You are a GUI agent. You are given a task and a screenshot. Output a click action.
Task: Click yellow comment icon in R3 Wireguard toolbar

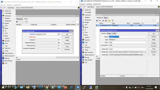[109, 20]
